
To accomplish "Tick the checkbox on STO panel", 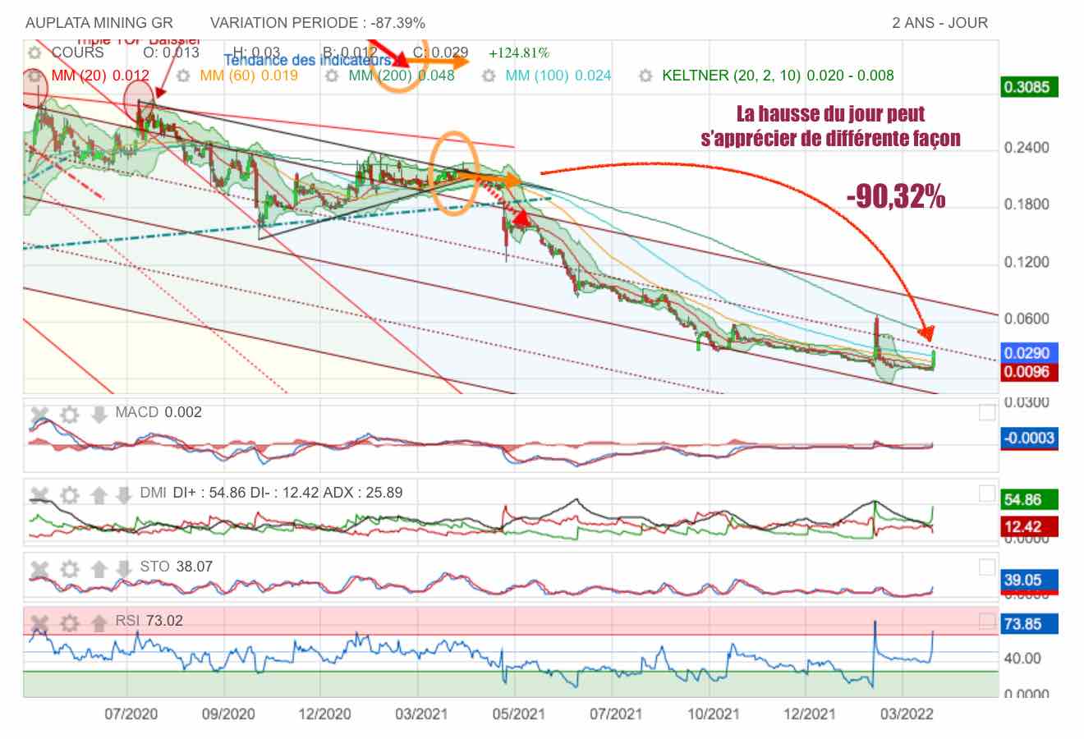I will 987,567.
